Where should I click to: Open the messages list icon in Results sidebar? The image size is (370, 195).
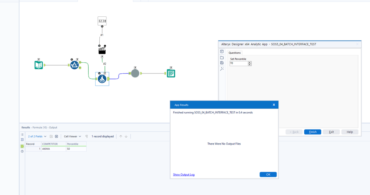point(22,135)
